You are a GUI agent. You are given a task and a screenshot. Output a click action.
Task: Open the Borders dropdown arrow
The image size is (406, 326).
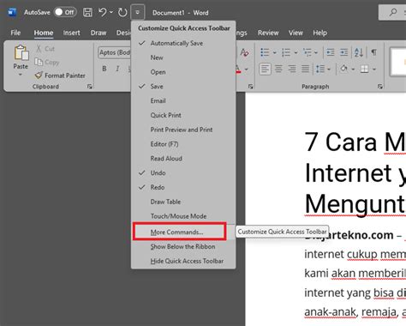[x=374, y=69]
